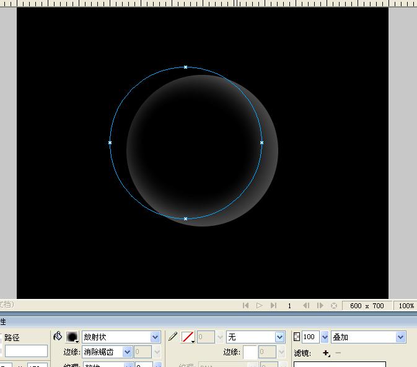Click the pencil stroke icon
The height and width of the screenshot is (367, 417).
(173, 336)
